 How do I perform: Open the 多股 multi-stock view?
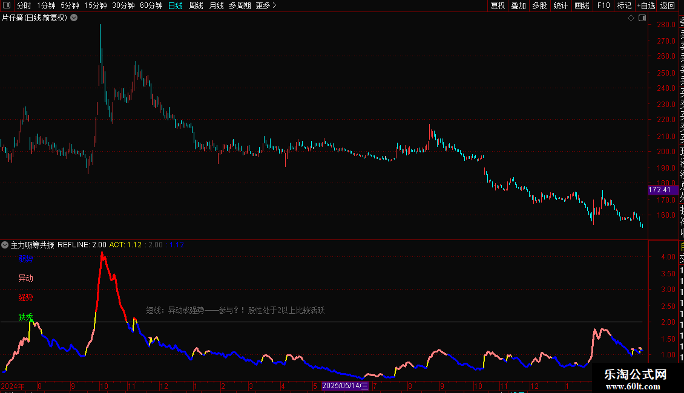click(x=539, y=5)
